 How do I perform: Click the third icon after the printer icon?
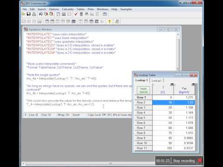point(51,14)
